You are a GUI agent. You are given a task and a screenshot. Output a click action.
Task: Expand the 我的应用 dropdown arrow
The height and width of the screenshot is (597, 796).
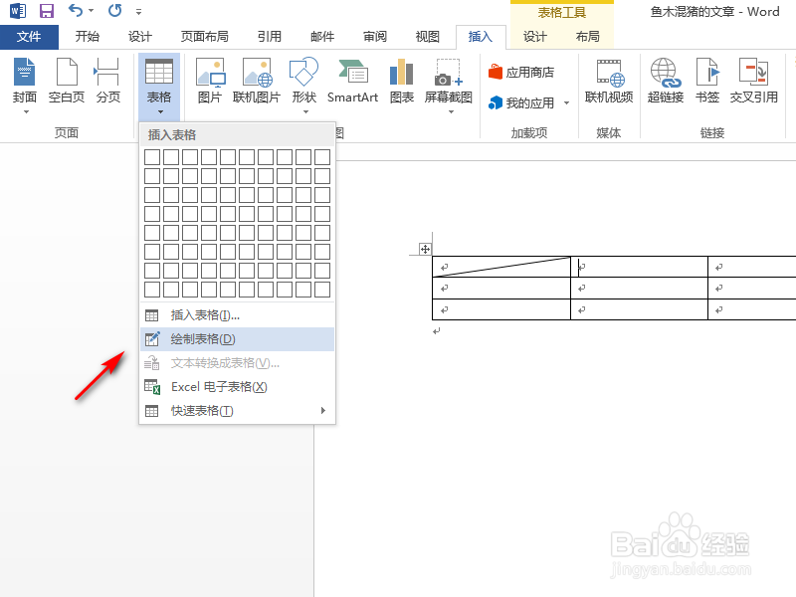coord(566,103)
